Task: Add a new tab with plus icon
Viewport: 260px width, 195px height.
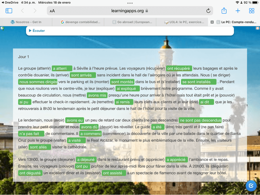Action: [238, 11]
